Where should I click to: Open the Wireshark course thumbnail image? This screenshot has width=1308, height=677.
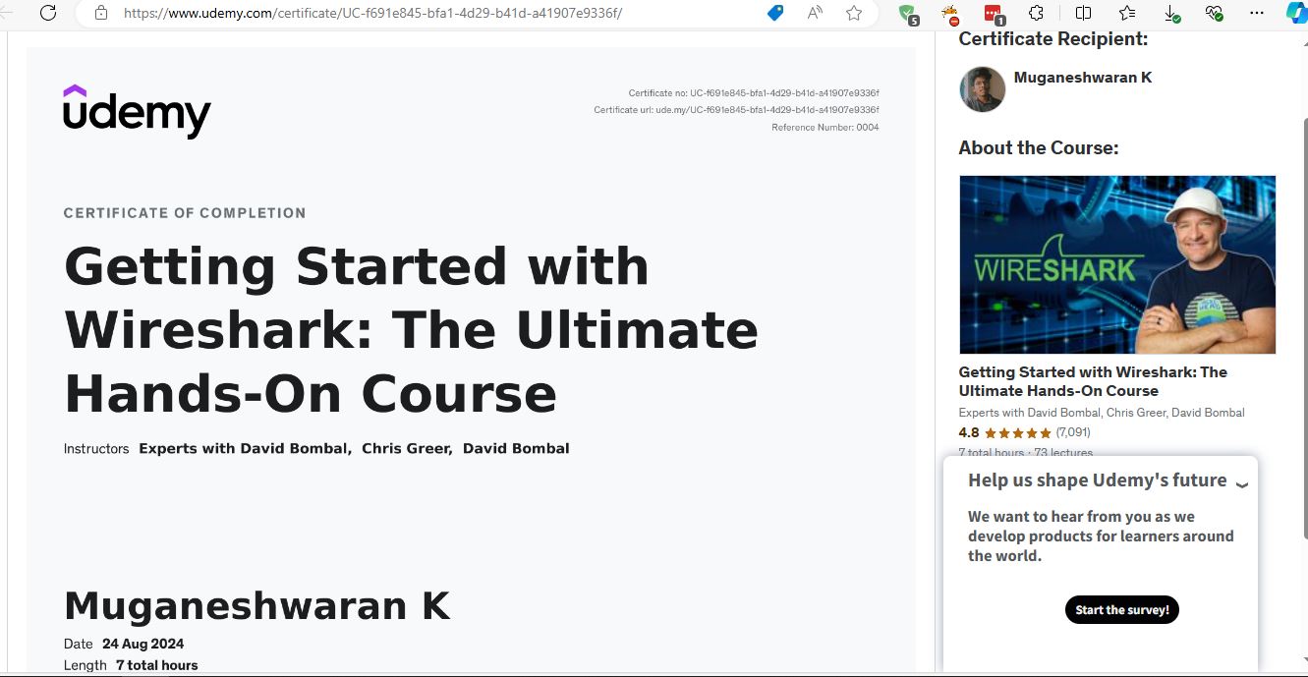pos(1117,265)
